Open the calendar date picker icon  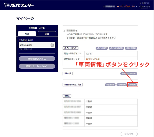click(x=52, y=45)
